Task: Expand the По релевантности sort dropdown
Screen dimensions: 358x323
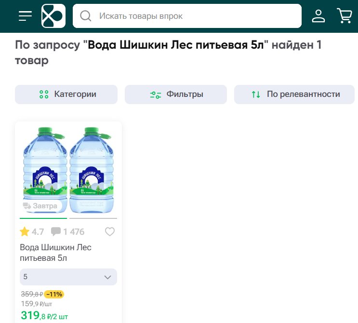Action: 294,94
